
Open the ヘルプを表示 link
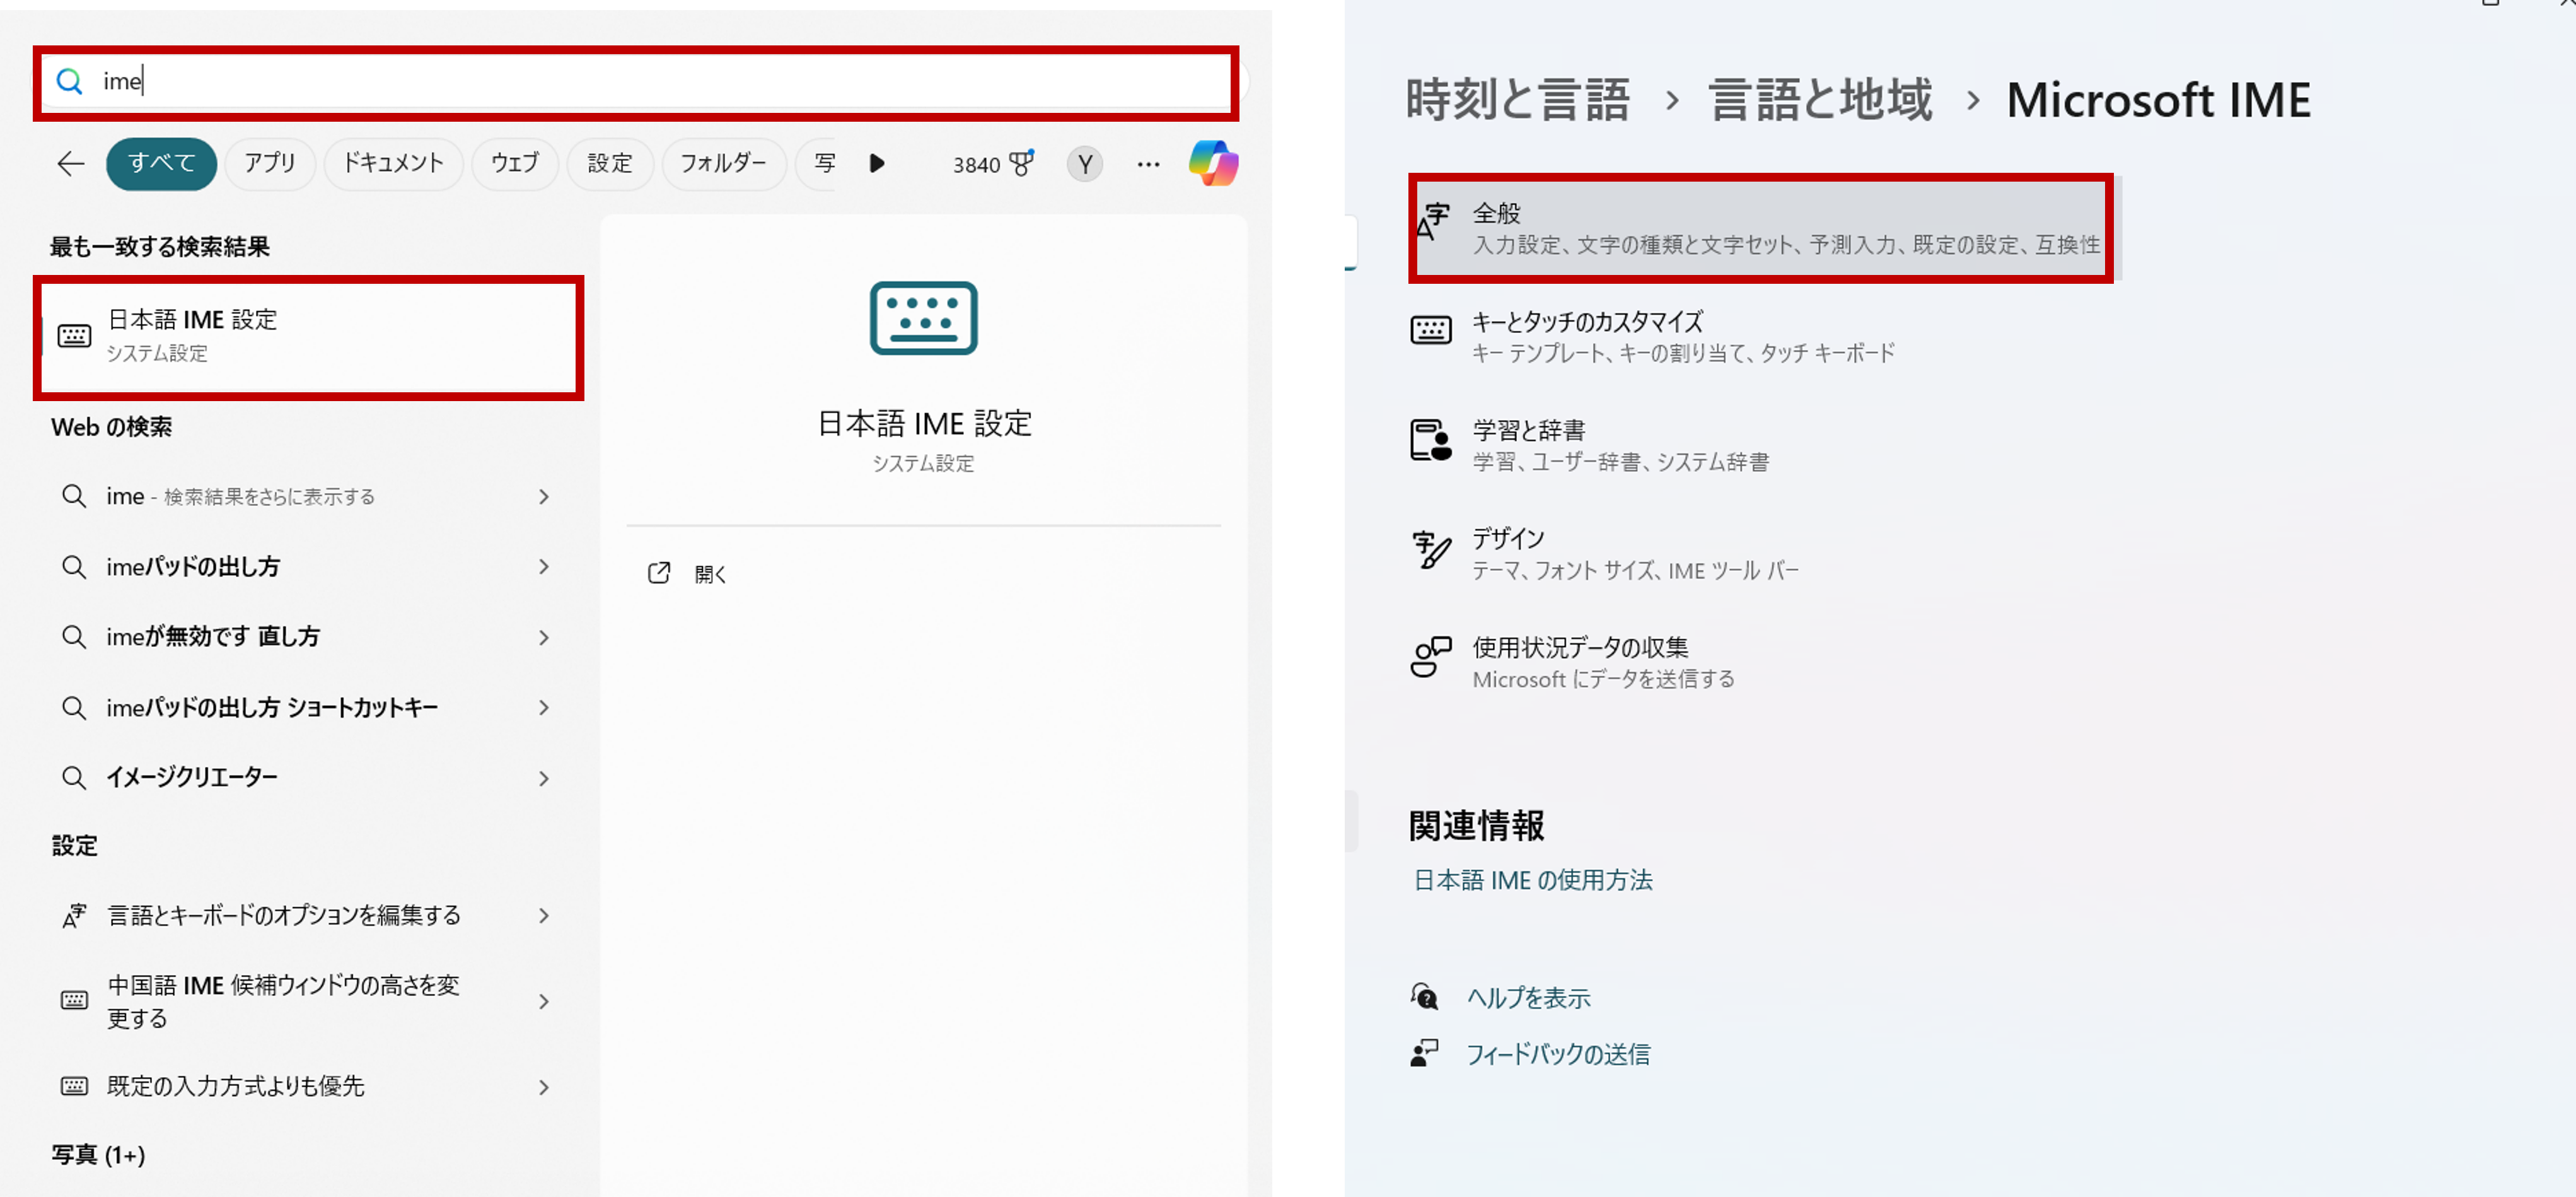click(x=1528, y=997)
